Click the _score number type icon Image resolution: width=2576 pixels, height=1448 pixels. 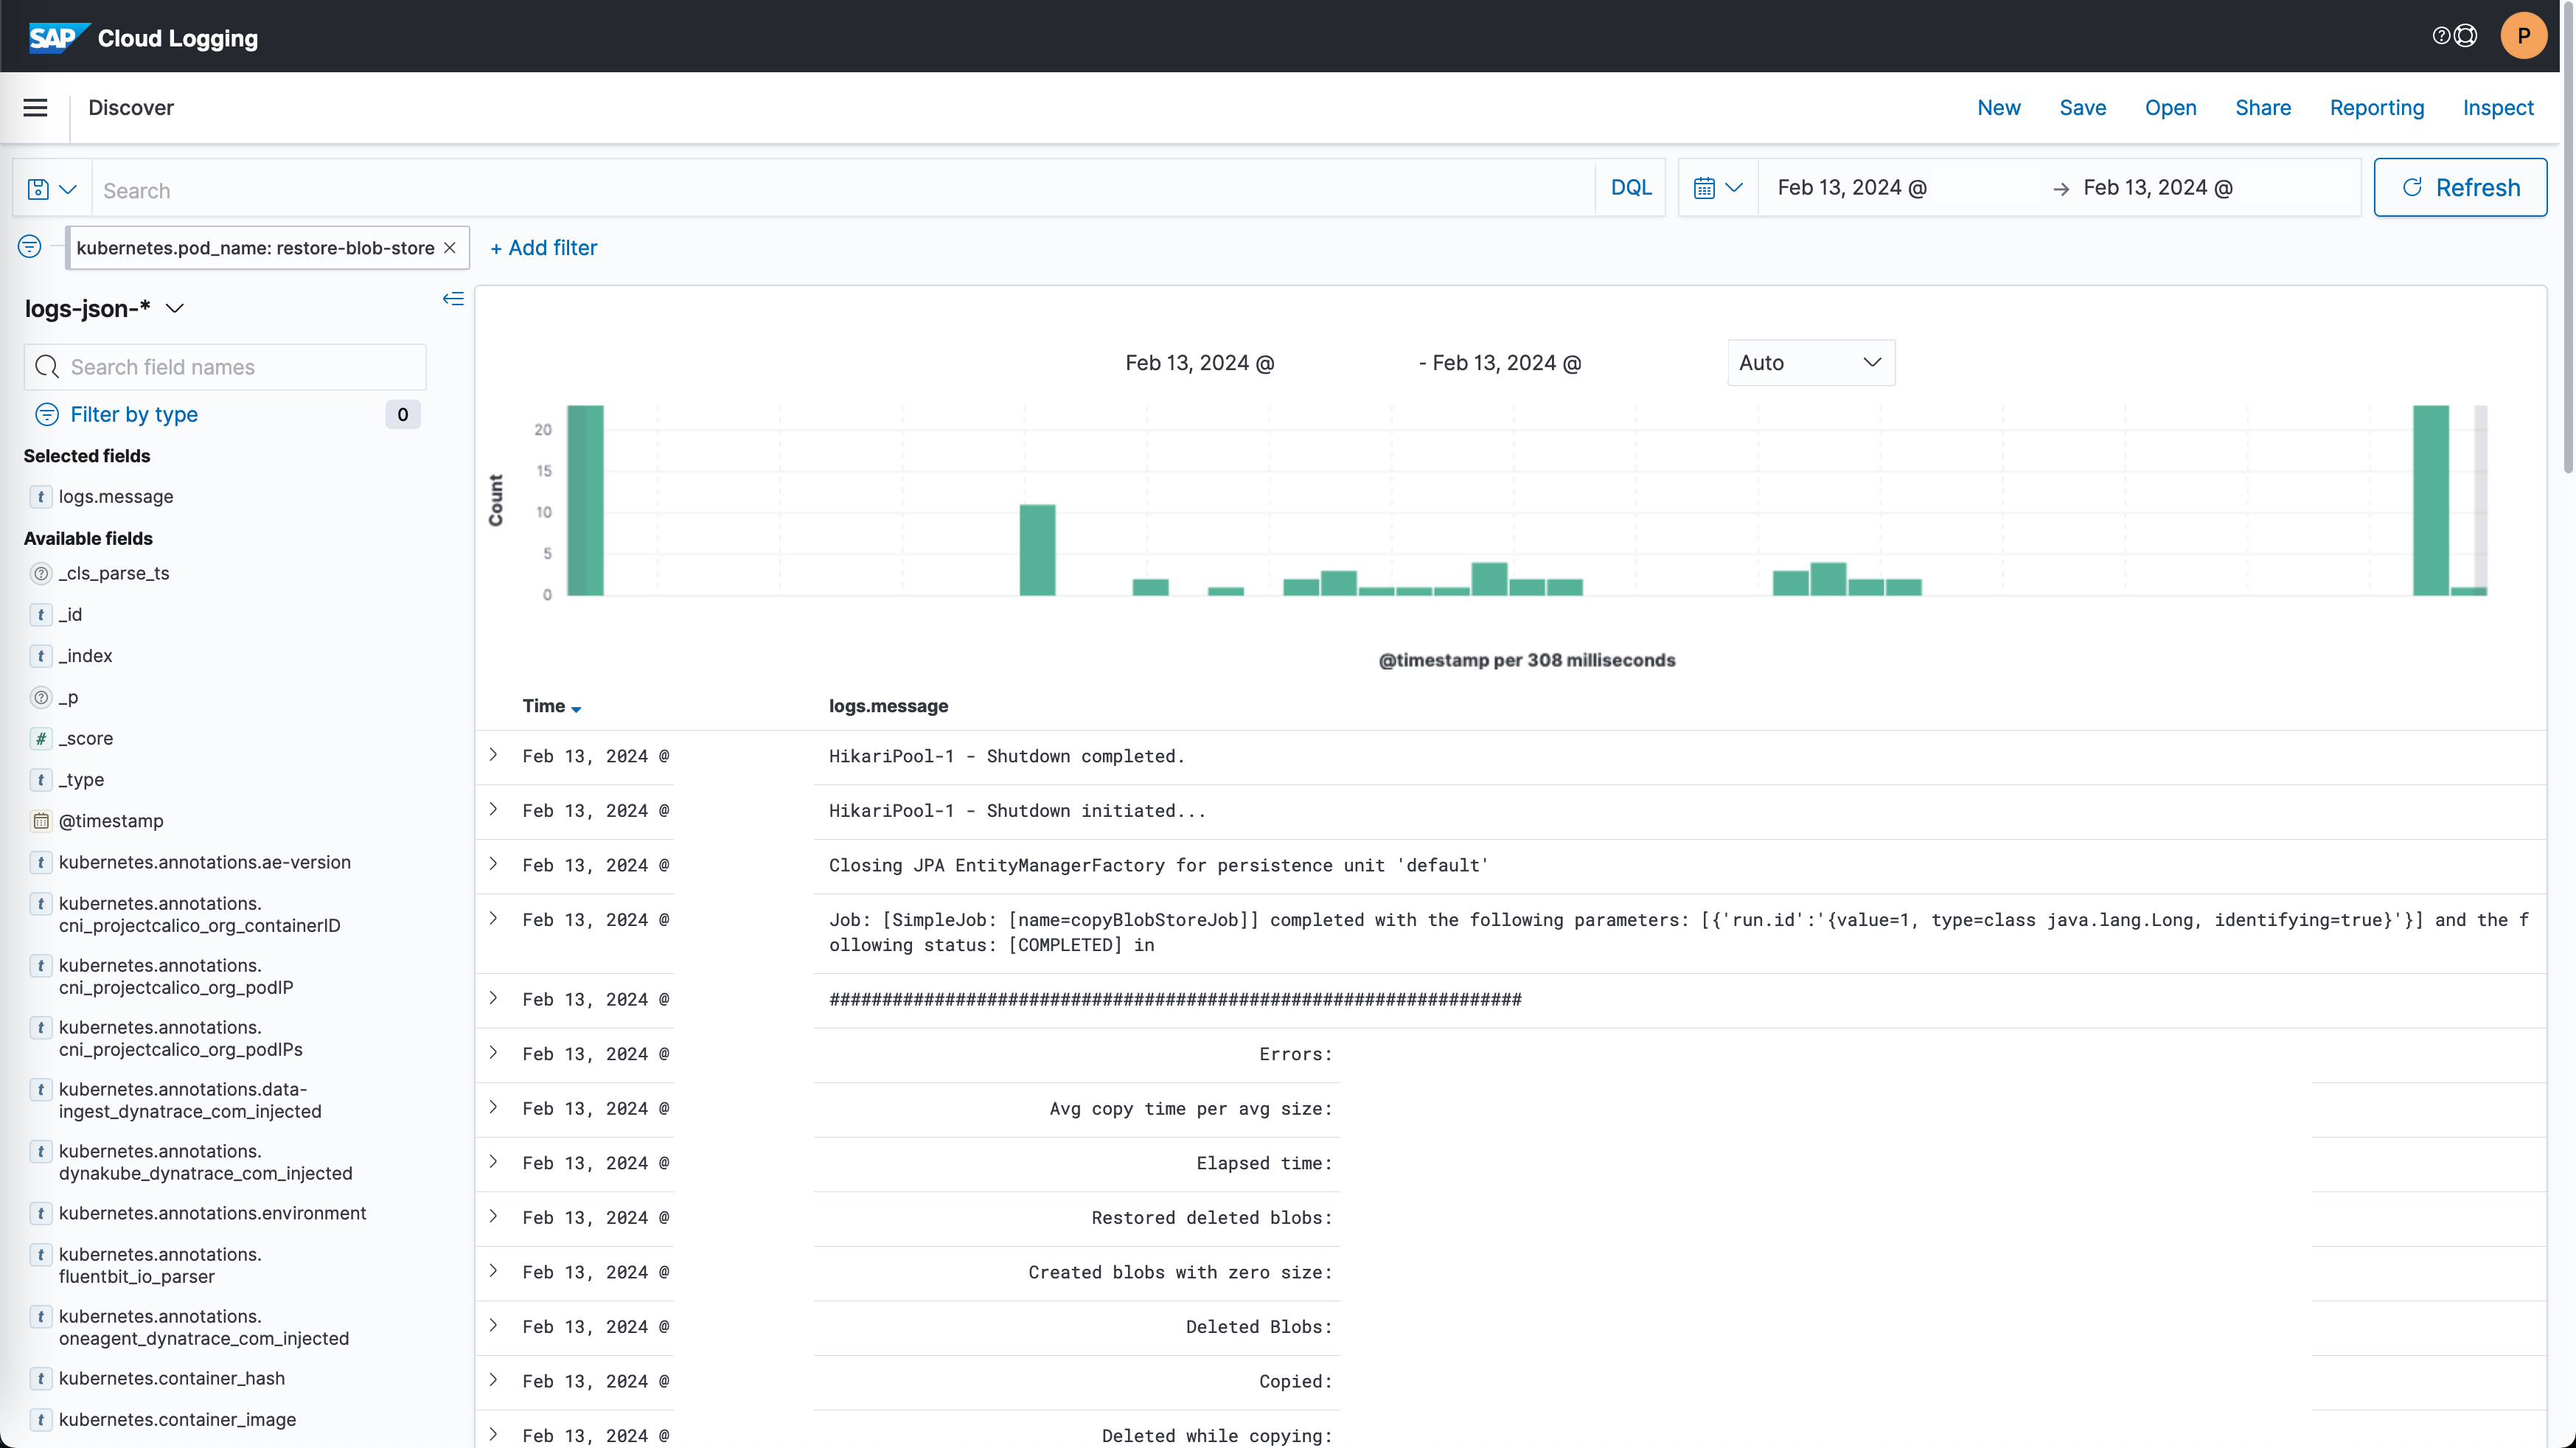click(x=41, y=738)
